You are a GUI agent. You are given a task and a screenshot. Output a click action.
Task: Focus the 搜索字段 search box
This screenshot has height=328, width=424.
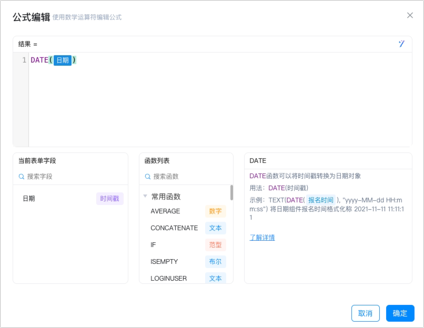tap(73, 177)
